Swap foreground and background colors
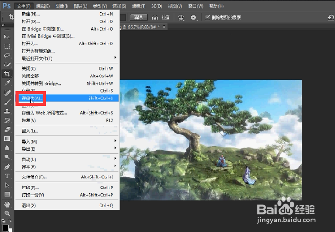This screenshot has width=335, height=232. click(x=10, y=220)
